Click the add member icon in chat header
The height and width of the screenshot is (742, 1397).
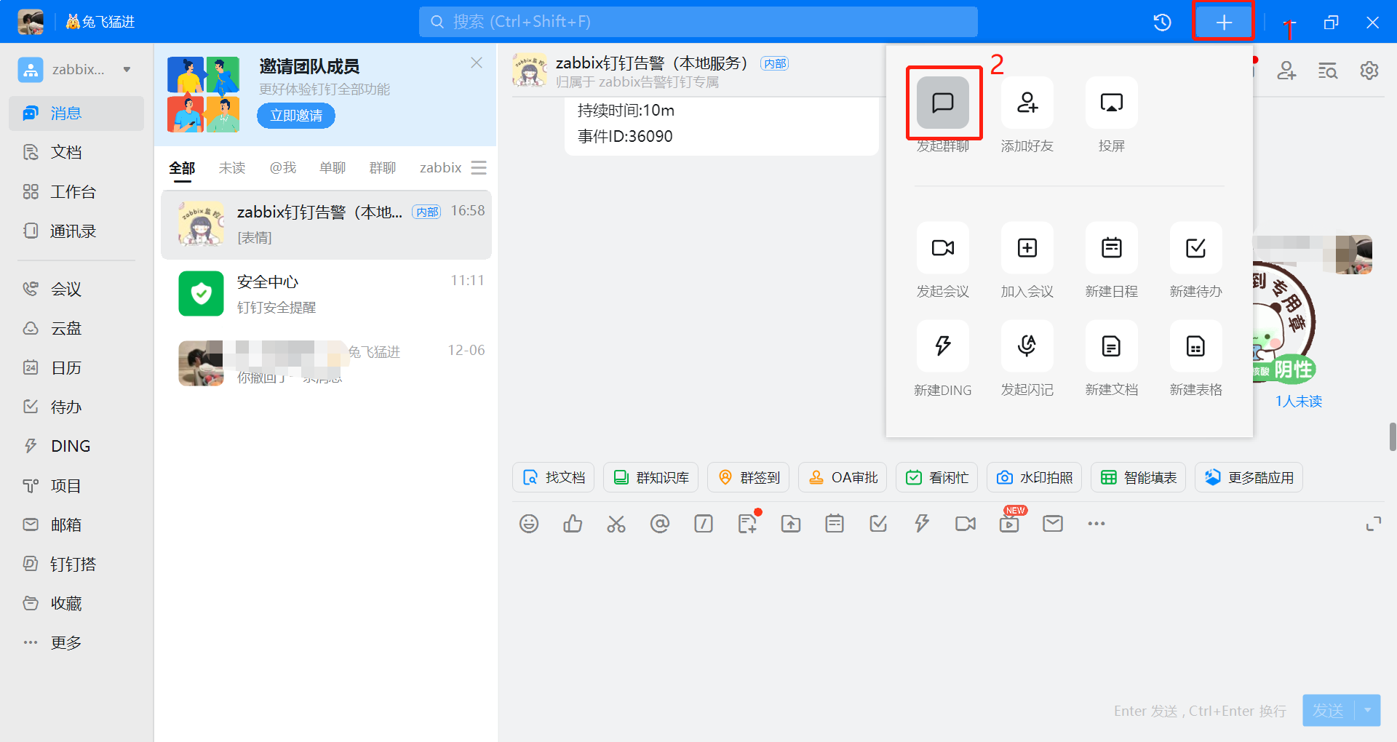(x=1286, y=71)
